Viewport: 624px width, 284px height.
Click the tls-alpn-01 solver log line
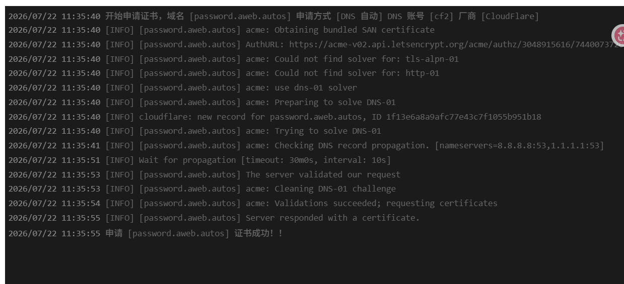pos(234,59)
